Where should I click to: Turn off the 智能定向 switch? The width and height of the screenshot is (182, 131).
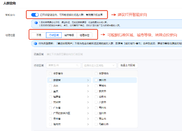pos(35,15)
